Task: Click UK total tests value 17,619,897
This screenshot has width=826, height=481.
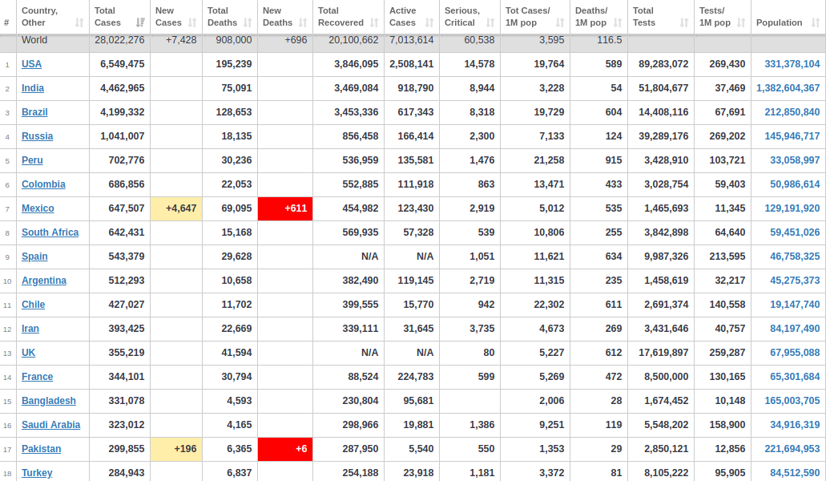Action: pyautogui.click(x=663, y=353)
